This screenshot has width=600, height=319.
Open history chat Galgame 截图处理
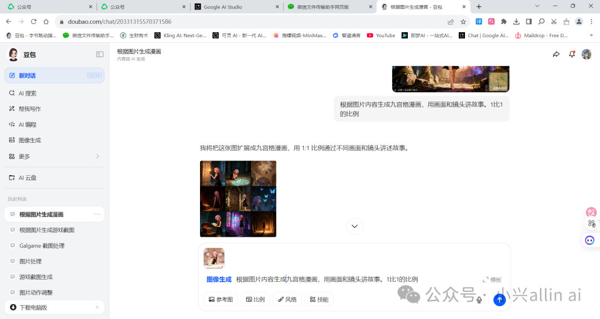point(54,246)
